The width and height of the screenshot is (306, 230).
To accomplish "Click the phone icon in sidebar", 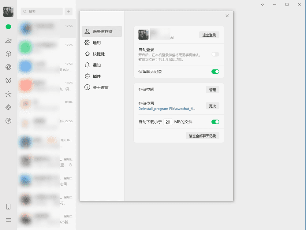I will click(x=8, y=206).
